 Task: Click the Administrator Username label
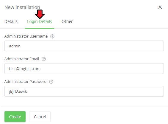(x=26, y=36)
